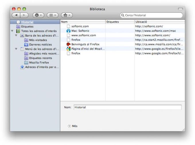Screen dimensions: 195x145
Task: Click the bookmarks menu icon
Action: pyautogui.click(x=22, y=49)
